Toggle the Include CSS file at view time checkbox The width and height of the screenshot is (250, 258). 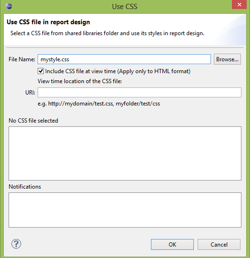[x=41, y=71]
